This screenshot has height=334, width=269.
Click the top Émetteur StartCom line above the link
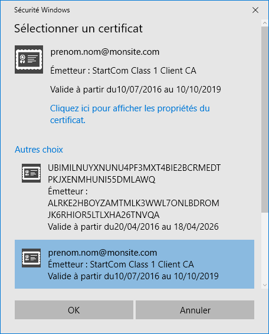point(123,71)
